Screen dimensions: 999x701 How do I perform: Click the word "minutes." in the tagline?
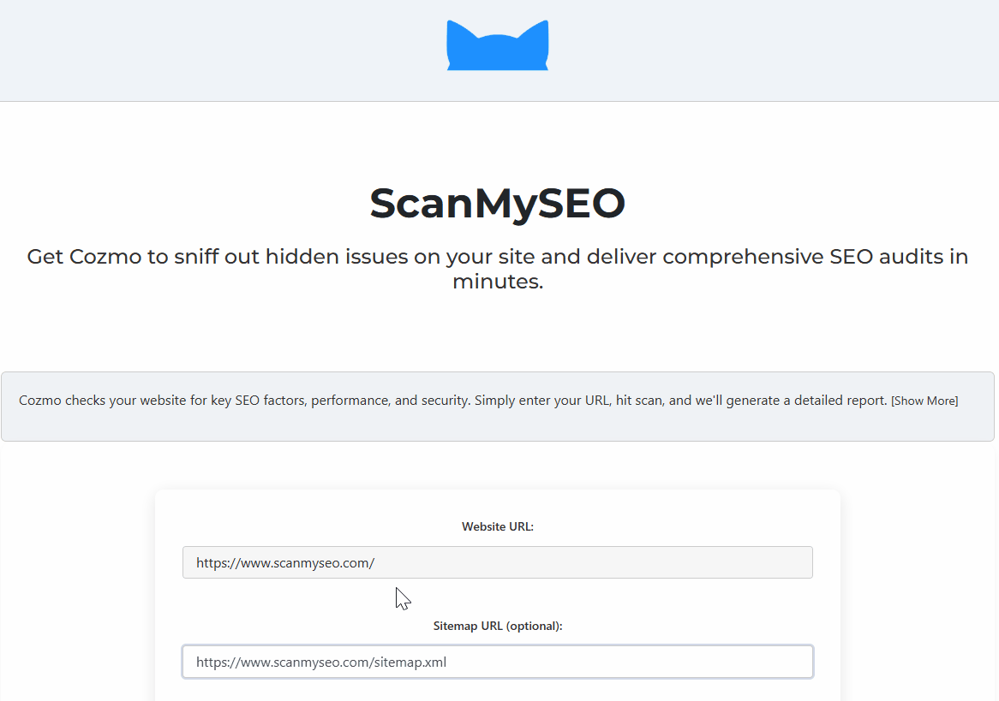[x=497, y=282]
